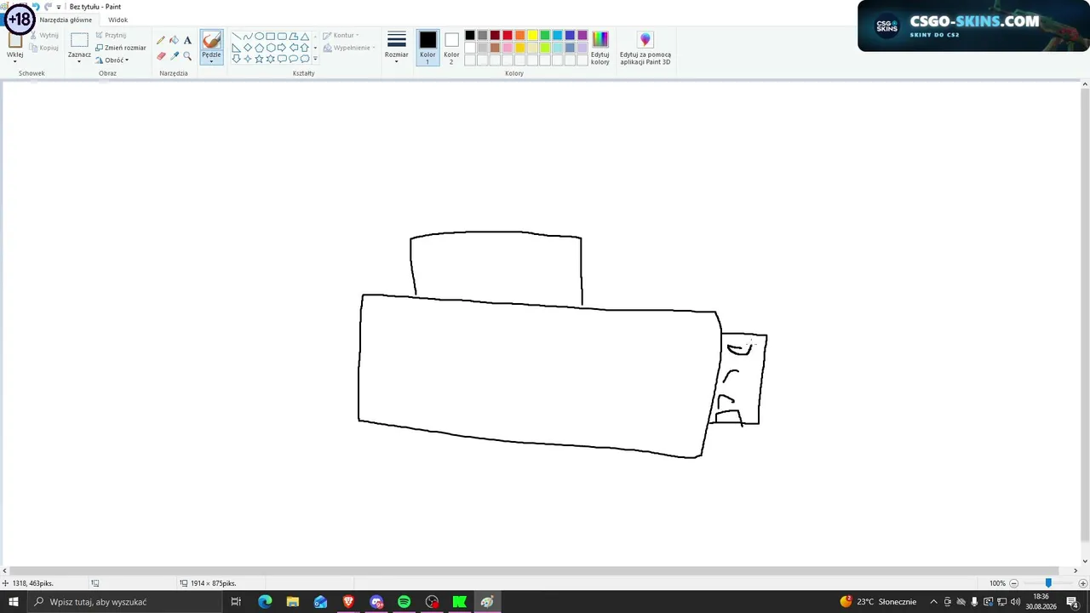
Task: Pick the rectangle shape
Action: click(x=270, y=37)
